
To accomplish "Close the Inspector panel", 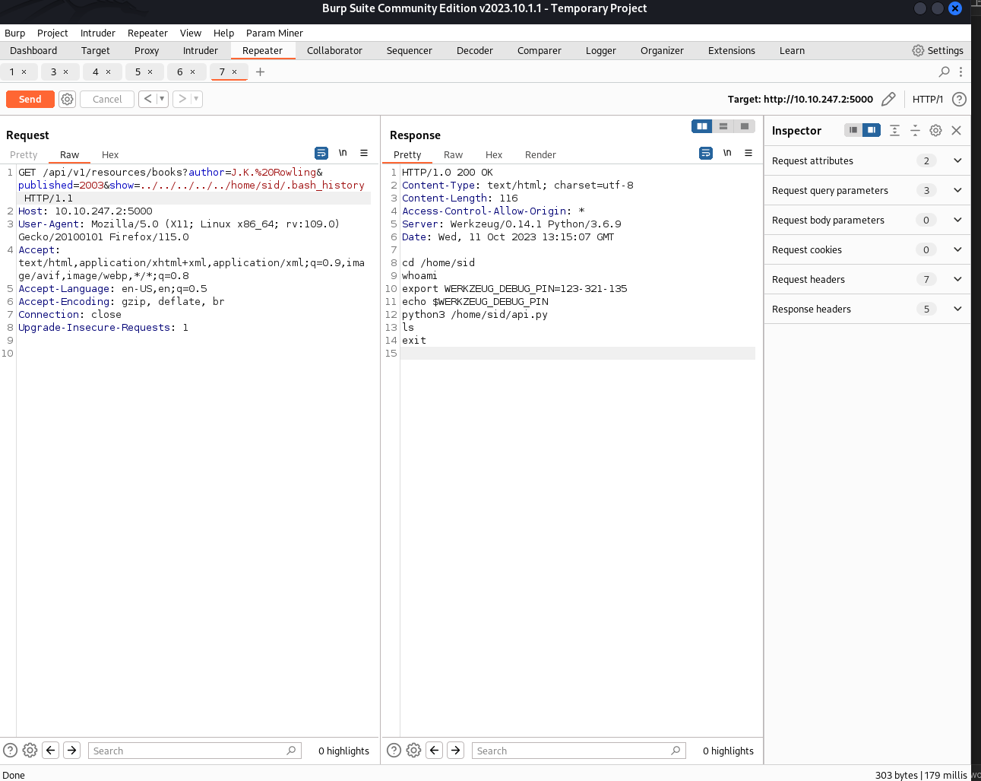I will tap(957, 130).
